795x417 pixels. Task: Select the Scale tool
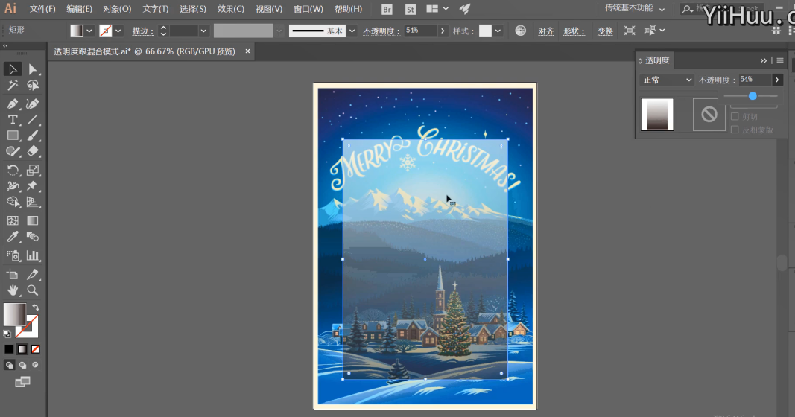pos(33,170)
